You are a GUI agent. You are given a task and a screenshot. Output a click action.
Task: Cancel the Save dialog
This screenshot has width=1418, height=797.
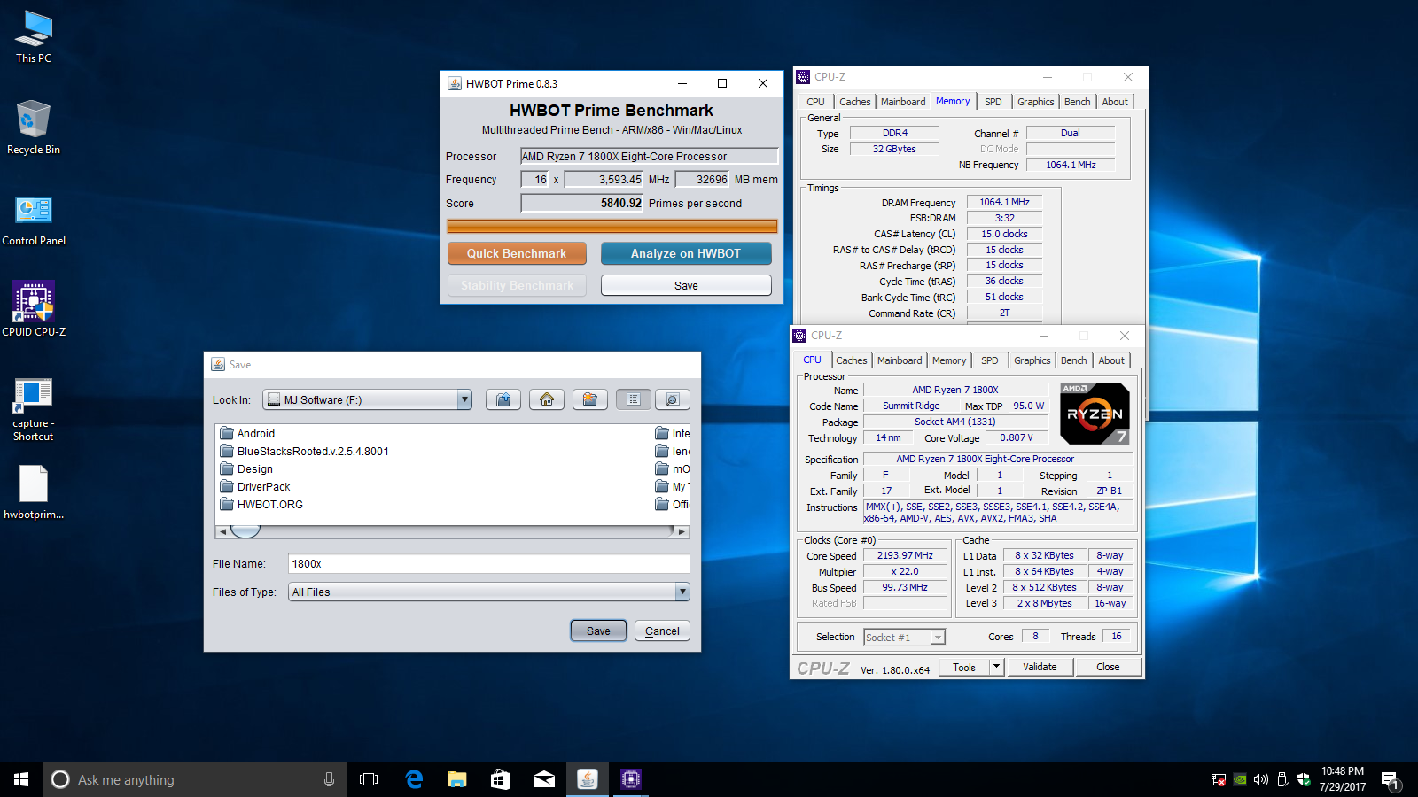coord(662,631)
